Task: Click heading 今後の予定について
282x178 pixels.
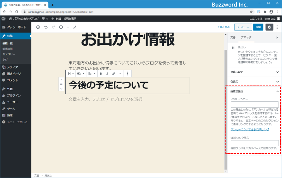Action: (x=108, y=85)
